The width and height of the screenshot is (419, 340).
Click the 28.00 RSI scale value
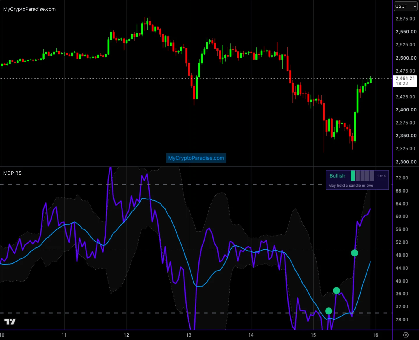click(x=402, y=320)
